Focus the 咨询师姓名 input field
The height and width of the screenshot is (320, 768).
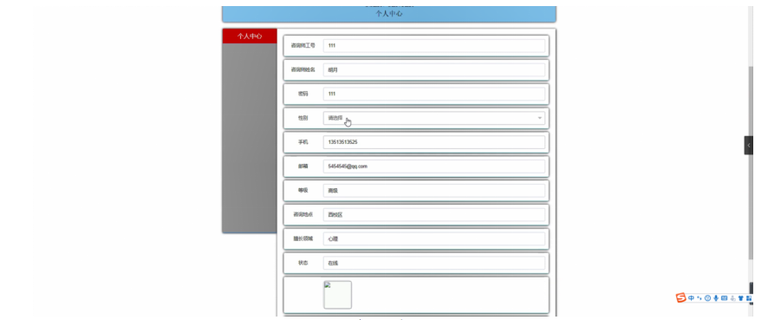tap(434, 69)
